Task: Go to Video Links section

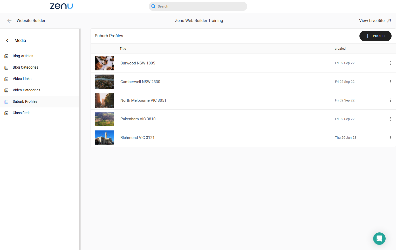Action: click(x=39, y=79)
